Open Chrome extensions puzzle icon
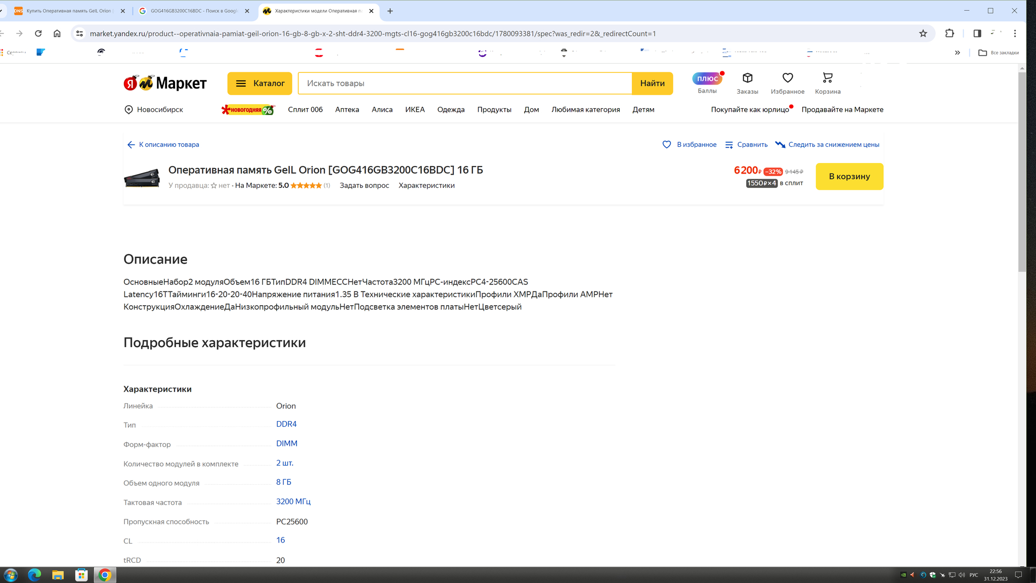This screenshot has height=583, width=1036. [x=949, y=33]
